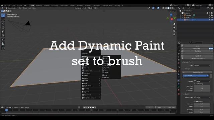Hide Plane in outliner with eye
This screenshot has width=214, height=120.
pyautogui.click(x=210, y=20)
